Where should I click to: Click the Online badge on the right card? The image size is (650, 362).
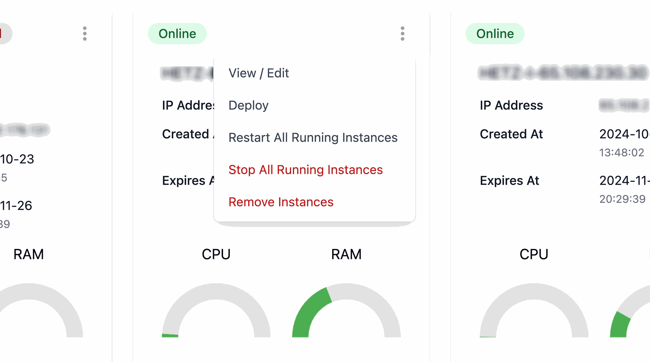[495, 34]
